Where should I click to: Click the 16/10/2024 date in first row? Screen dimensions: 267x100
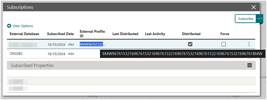tap(56, 44)
